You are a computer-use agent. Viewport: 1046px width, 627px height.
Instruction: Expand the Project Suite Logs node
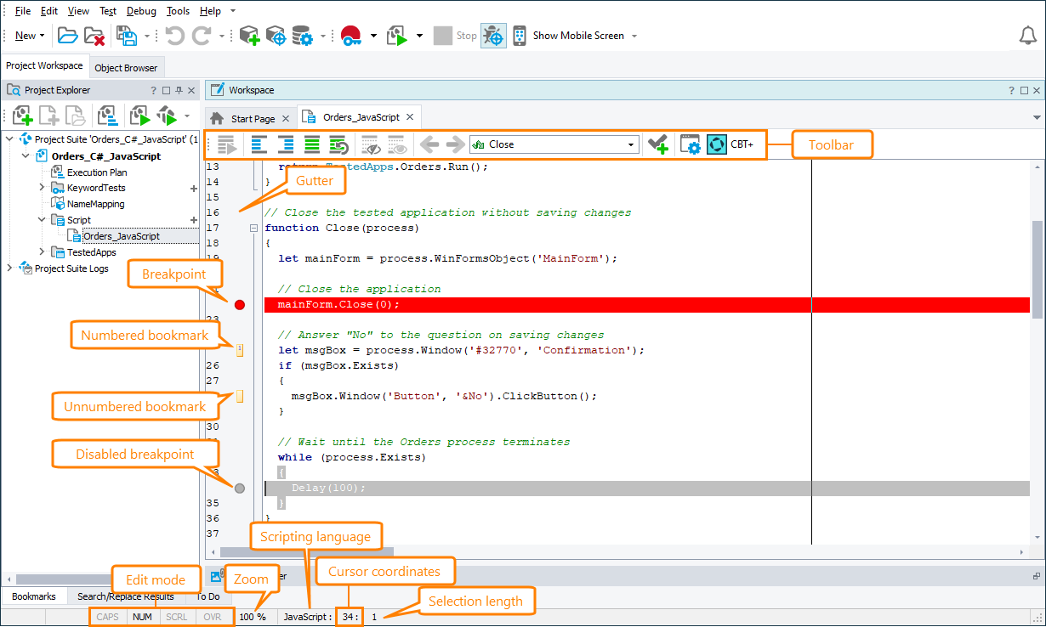pos(9,268)
